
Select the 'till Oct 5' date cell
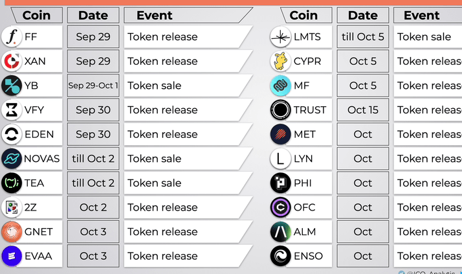click(363, 37)
